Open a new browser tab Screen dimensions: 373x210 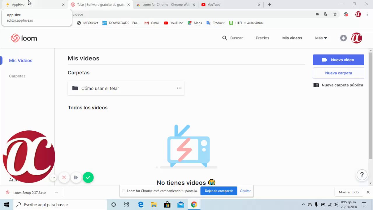pos(270,5)
